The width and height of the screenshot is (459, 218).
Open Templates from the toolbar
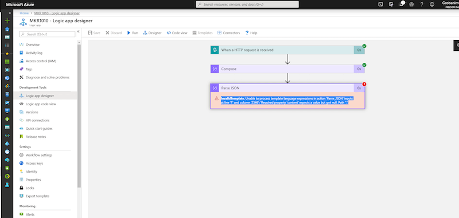click(203, 33)
